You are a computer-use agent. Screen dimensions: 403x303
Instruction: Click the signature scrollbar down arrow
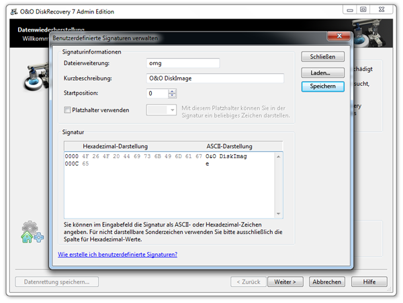[x=278, y=214]
